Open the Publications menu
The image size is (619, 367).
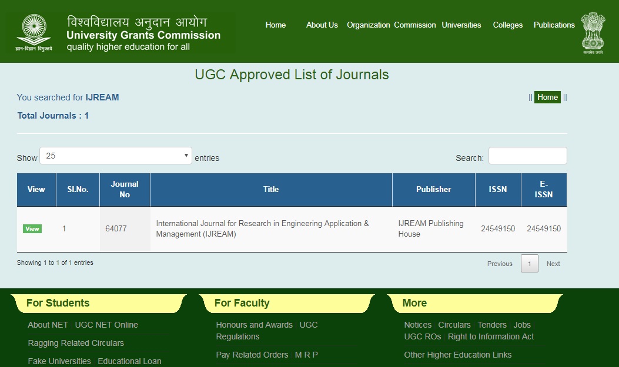tap(554, 25)
